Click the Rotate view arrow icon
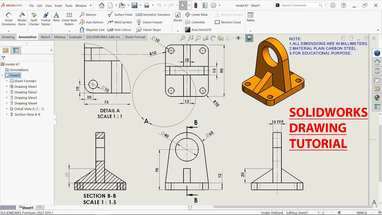 213,38
